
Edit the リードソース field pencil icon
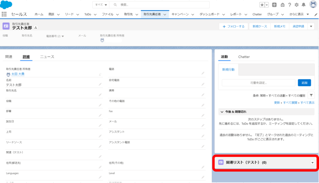(100, 146)
